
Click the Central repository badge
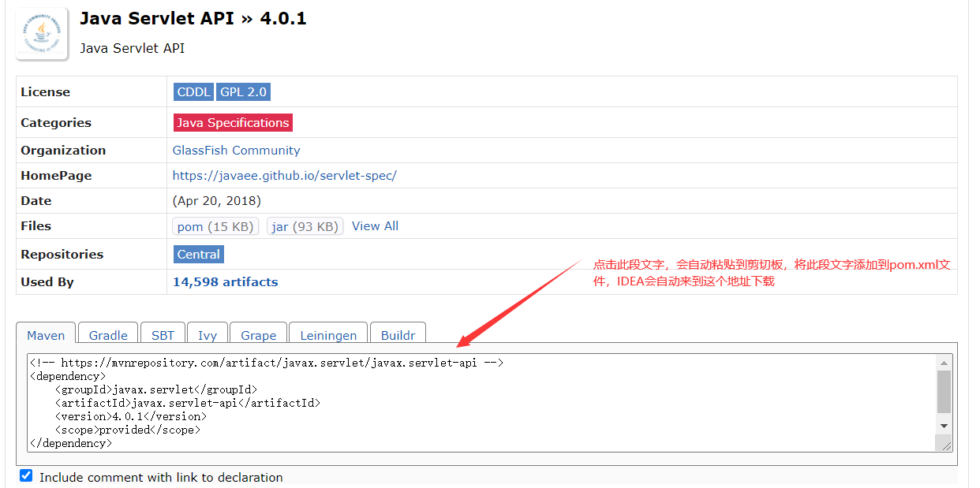click(199, 254)
